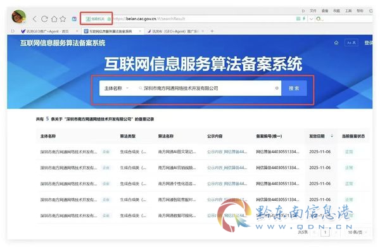The width and height of the screenshot is (380, 247).
Task: Click the 2025-11-06 date in the AI营销视频 row
Action: tap(320, 168)
